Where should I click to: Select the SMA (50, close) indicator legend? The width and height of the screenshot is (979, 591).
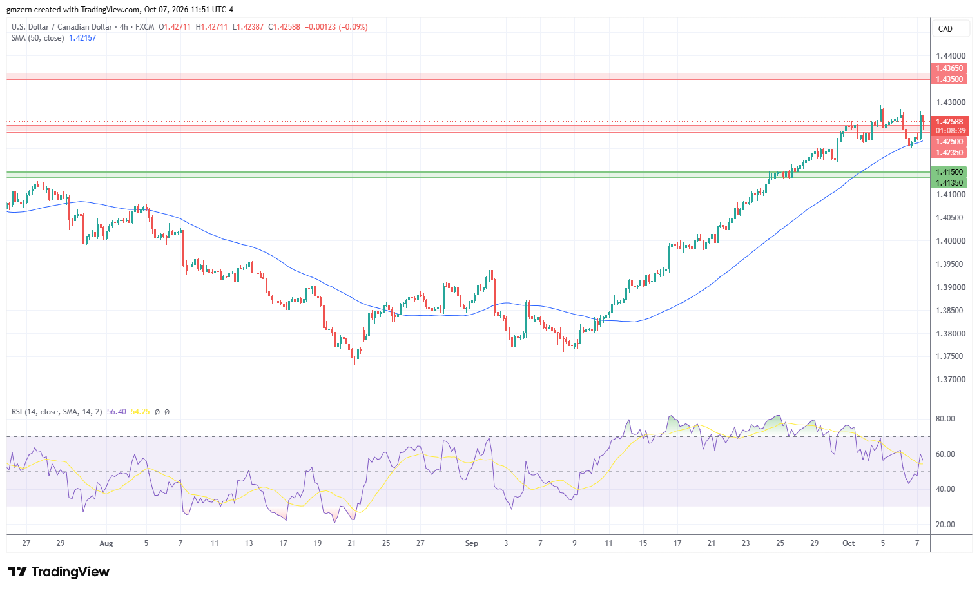point(37,38)
